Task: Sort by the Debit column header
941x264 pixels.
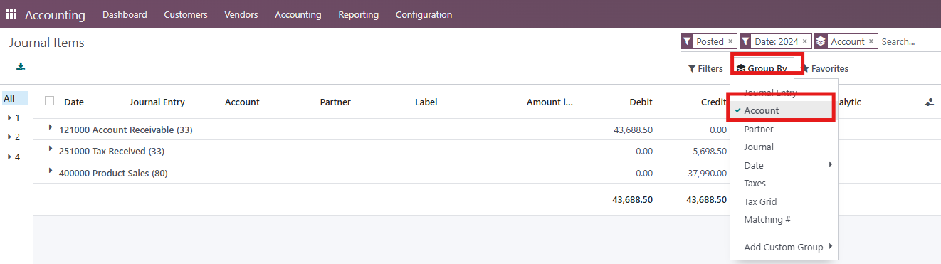Action: pos(641,102)
